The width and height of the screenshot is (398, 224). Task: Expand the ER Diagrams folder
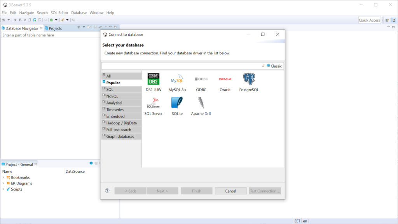coord(3,183)
